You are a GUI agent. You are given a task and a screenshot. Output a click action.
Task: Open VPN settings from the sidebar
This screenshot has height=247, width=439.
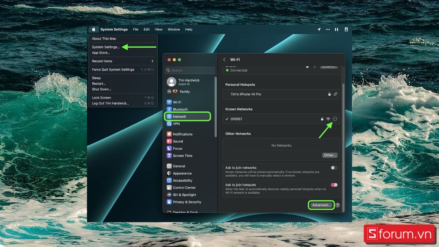177,124
